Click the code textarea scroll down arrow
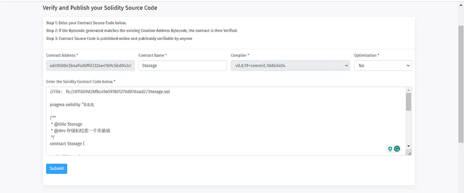464x193 pixels. 408,146
